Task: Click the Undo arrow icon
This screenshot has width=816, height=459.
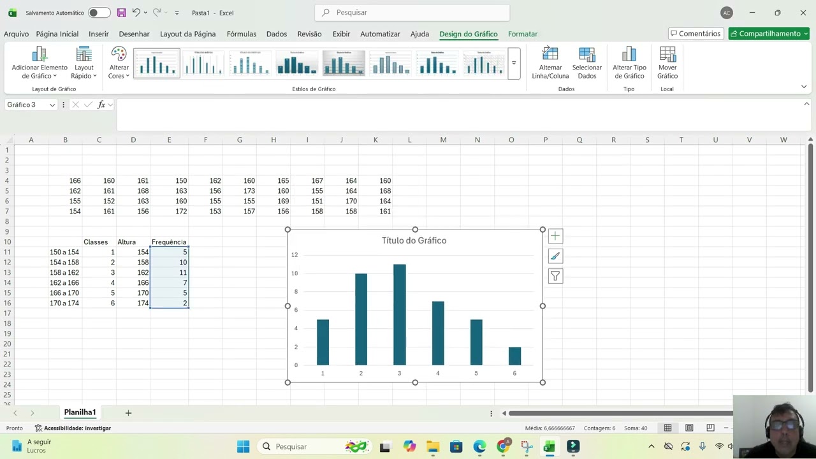Action: 136,13
